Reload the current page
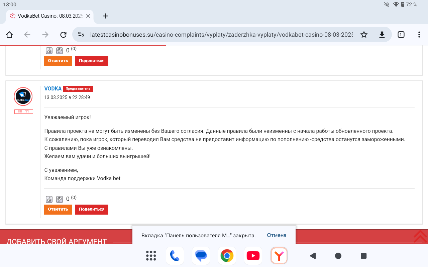428x267 pixels. click(x=63, y=35)
